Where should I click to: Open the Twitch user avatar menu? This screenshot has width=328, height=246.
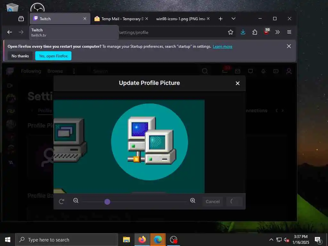click(x=289, y=71)
